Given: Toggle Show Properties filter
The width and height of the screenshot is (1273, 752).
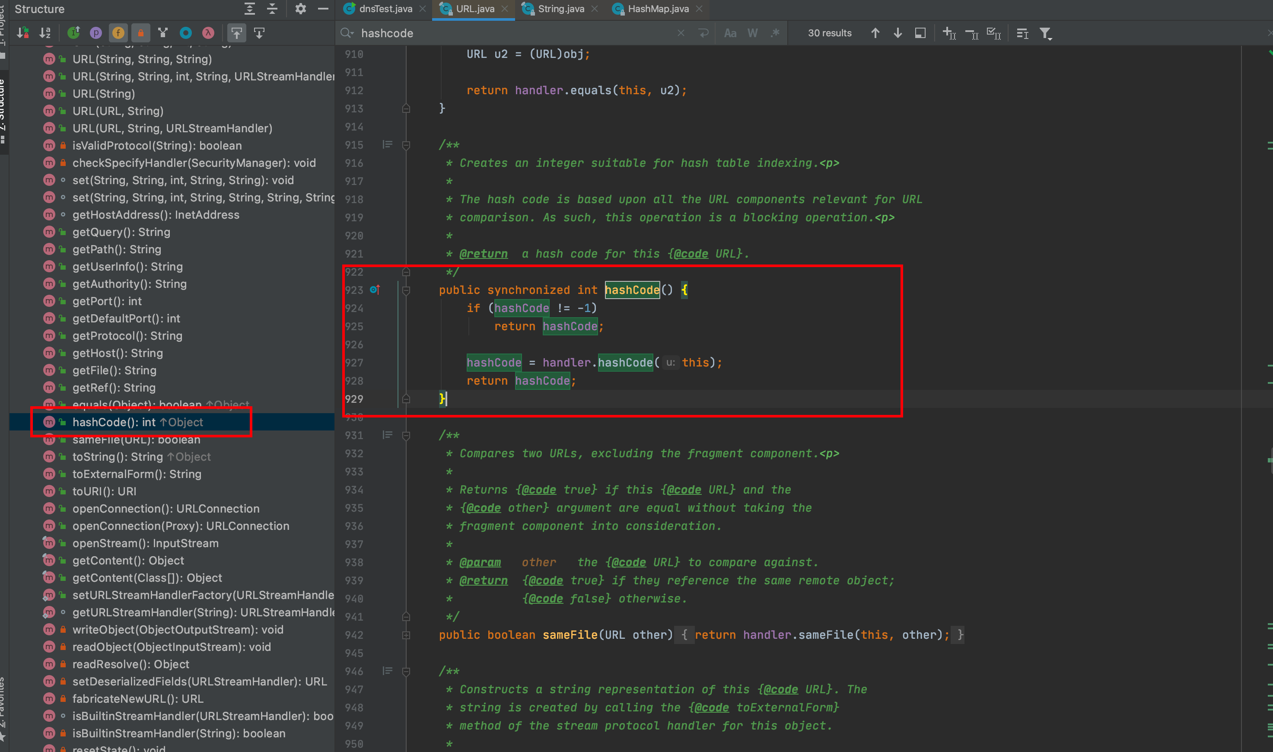Looking at the screenshot, I should pos(96,33).
